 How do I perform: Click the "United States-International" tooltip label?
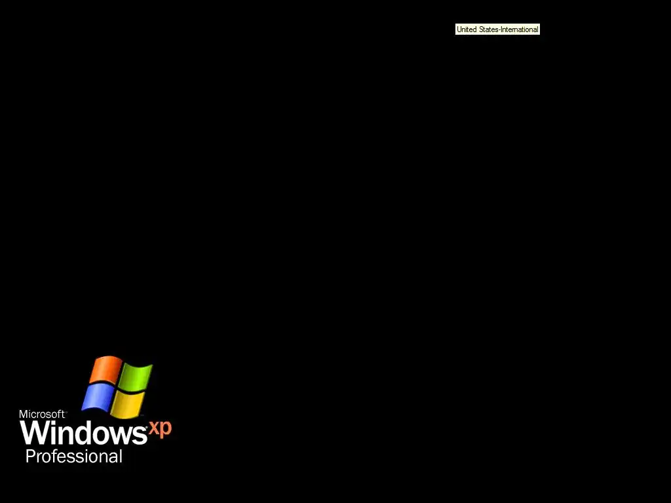coord(497,29)
